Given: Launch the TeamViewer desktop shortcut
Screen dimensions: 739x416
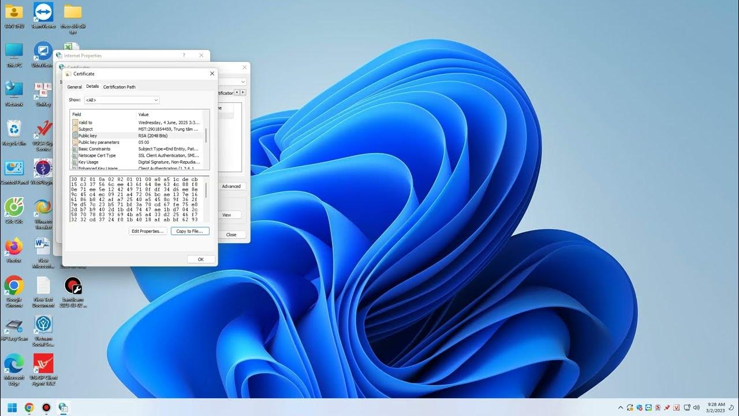Looking at the screenshot, I should pos(43,15).
